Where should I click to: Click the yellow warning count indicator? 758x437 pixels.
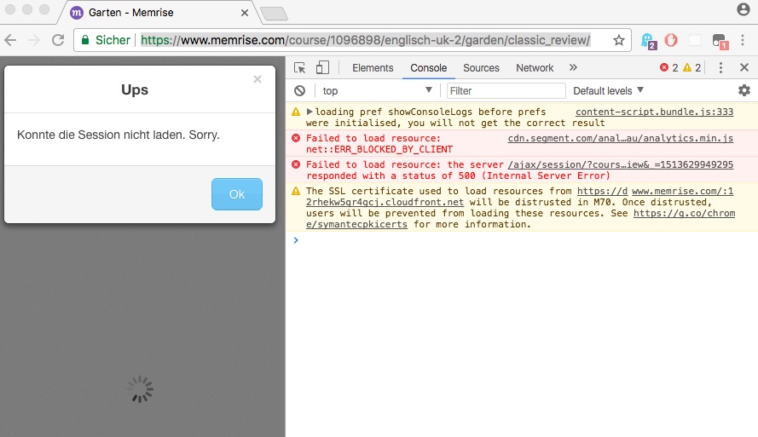[x=691, y=67]
